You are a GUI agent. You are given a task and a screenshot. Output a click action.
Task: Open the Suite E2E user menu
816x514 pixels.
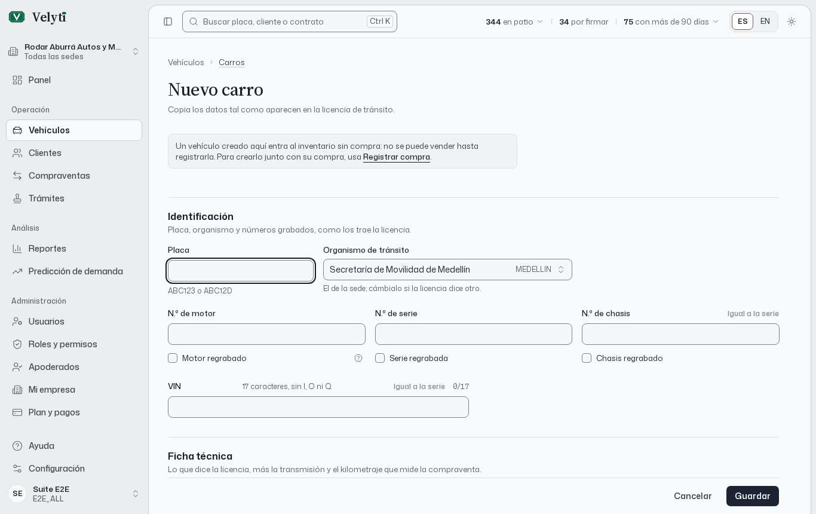[74, 494]
